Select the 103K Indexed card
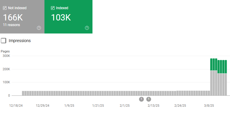The image size is (230, 115). pyautogui.click(x=68, y=17)
